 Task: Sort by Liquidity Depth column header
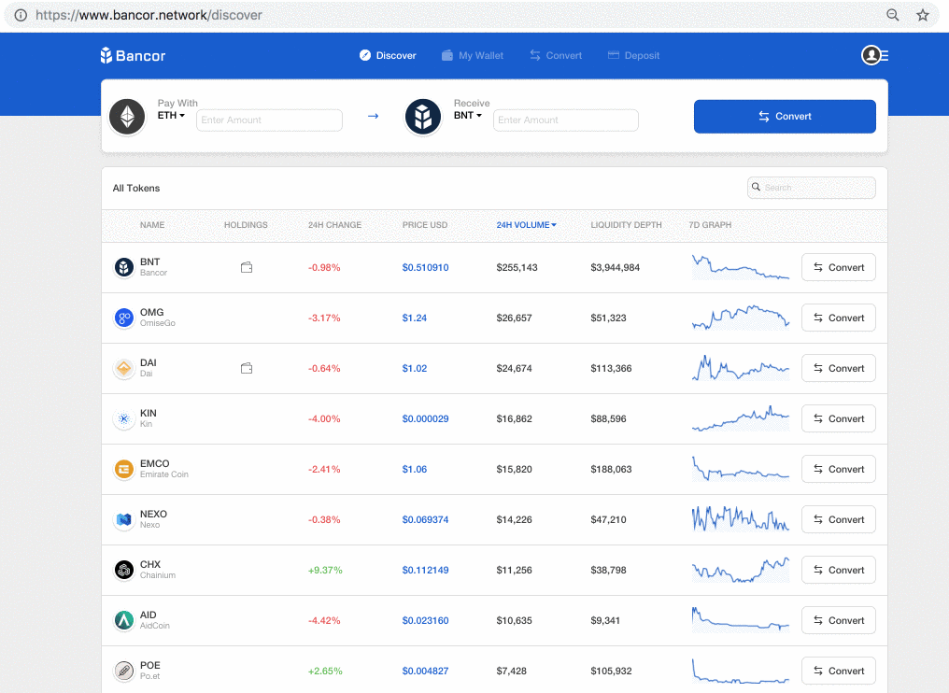pos(626,224)
